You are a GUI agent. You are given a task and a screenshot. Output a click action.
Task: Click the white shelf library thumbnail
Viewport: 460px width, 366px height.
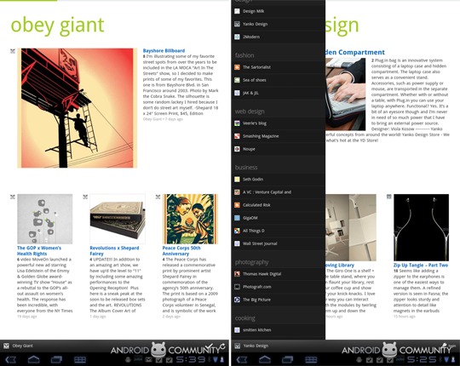pos(351,228)
